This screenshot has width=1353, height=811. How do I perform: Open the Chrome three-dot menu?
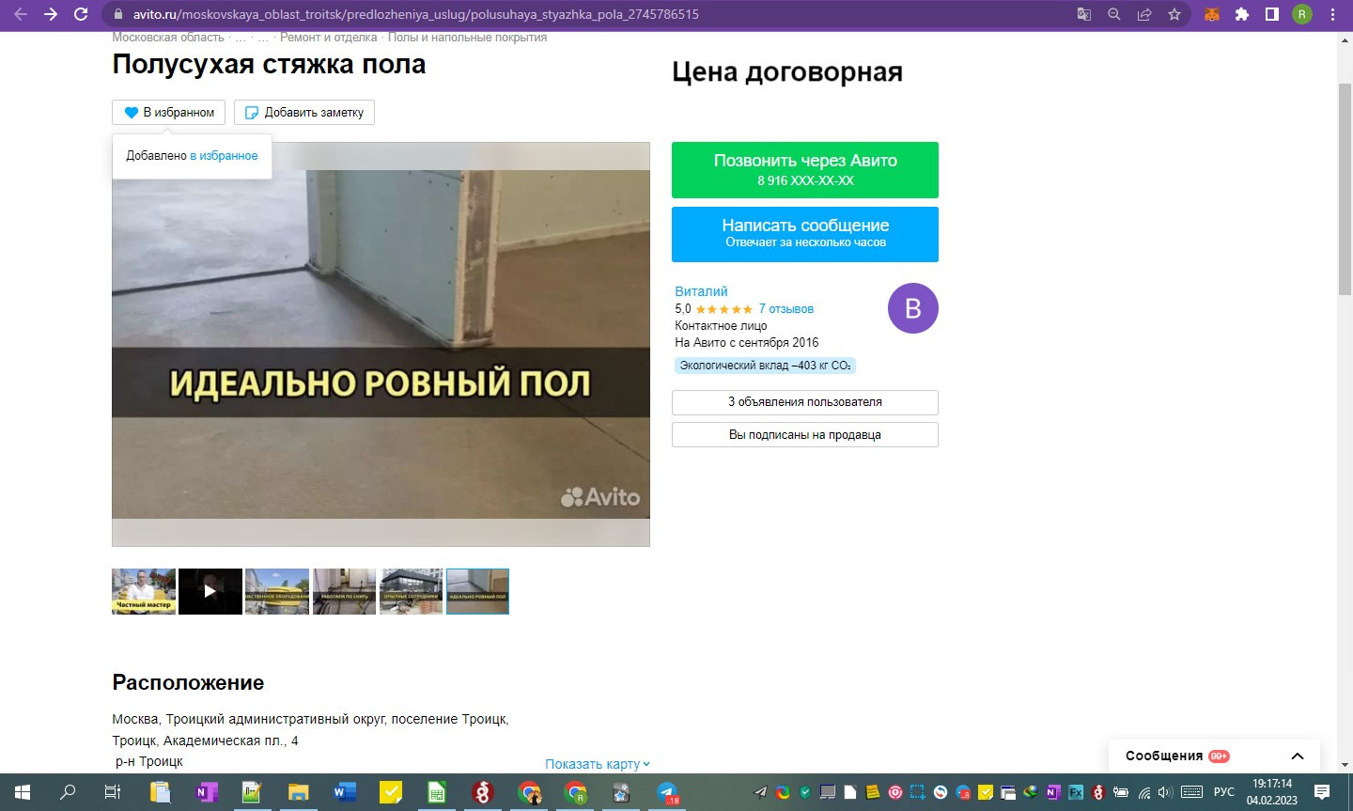point(1332,14)
